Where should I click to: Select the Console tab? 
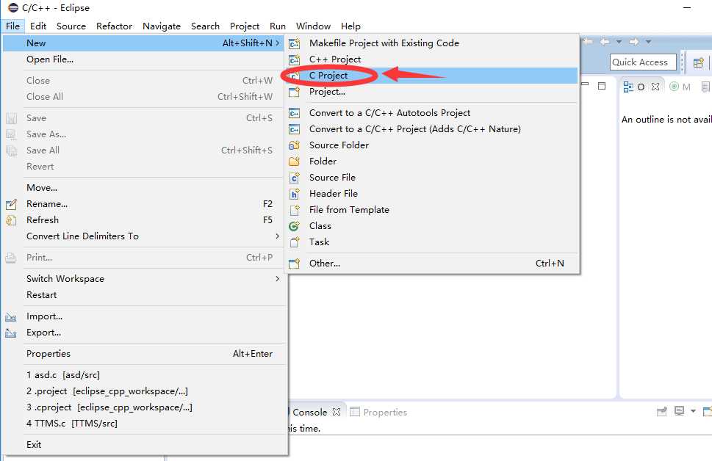309,412
